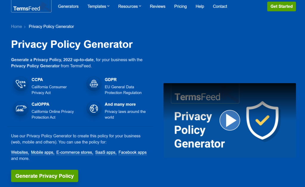Click Privacy Policy Generator breadcrumb text

51,27
